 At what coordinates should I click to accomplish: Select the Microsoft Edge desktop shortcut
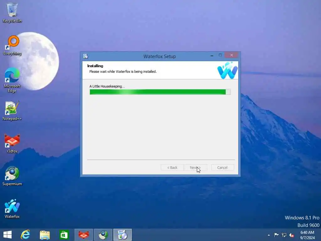(12, 80)
